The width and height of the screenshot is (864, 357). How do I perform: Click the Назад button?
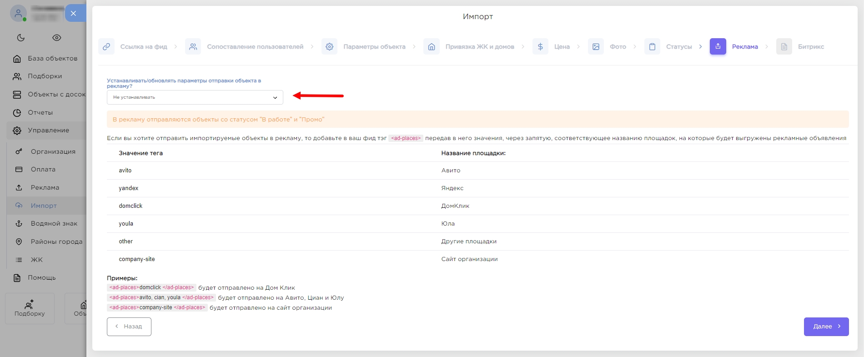point(129,327)
